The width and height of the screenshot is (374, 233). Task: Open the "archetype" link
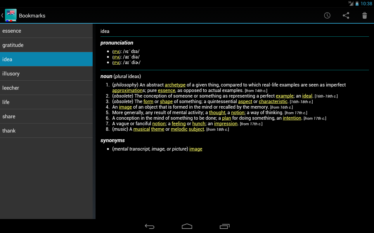coord(175,85)
